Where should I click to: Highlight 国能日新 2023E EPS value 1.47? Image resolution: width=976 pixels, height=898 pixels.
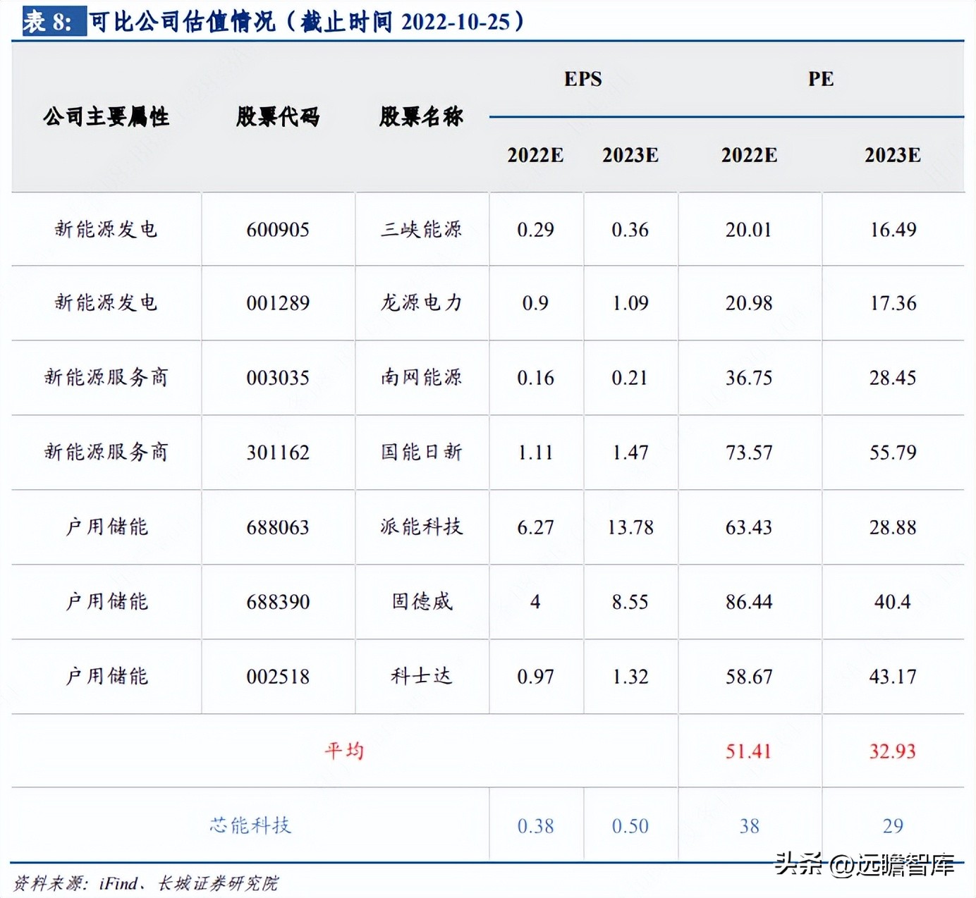coord(630,453)
